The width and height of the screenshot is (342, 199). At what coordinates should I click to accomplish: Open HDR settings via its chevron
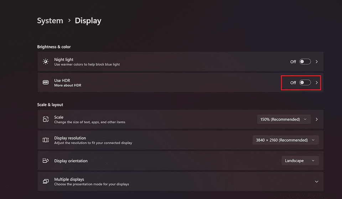pos(317,83)
